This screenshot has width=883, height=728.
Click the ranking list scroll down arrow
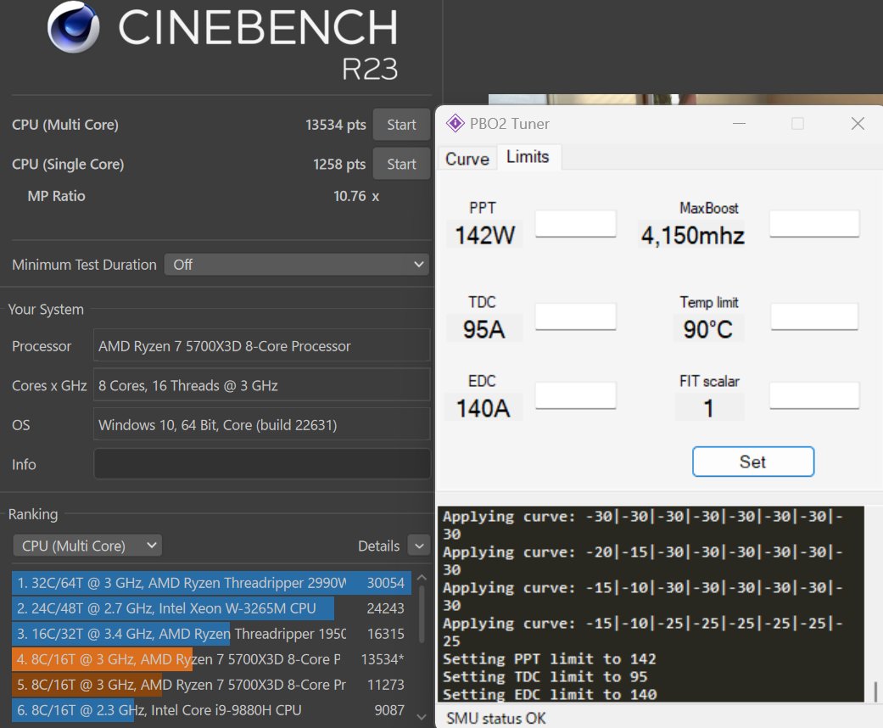click(x=422, y=717)
